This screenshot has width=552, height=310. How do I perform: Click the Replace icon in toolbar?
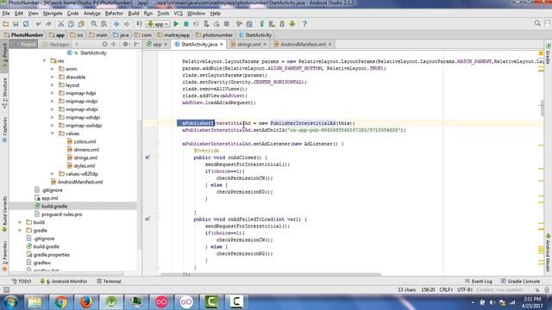pyautogui.click(x=103, y=24)
